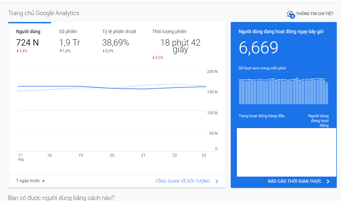
Task: Click chevron beside TỔNG QUAN VỀ ĐỐI TƯỢNG
Action: pos(217,181)
